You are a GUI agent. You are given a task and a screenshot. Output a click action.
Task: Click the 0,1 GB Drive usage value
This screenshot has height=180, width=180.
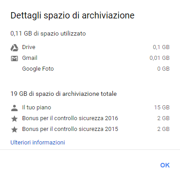click(x=161, y=47)
